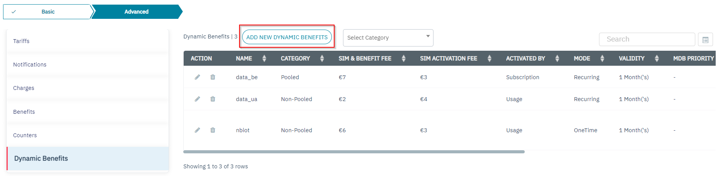Viewport: 723px width, 176px height.
Task: Sort by SIM & Benefit Fee column
Action: (403, 58)
